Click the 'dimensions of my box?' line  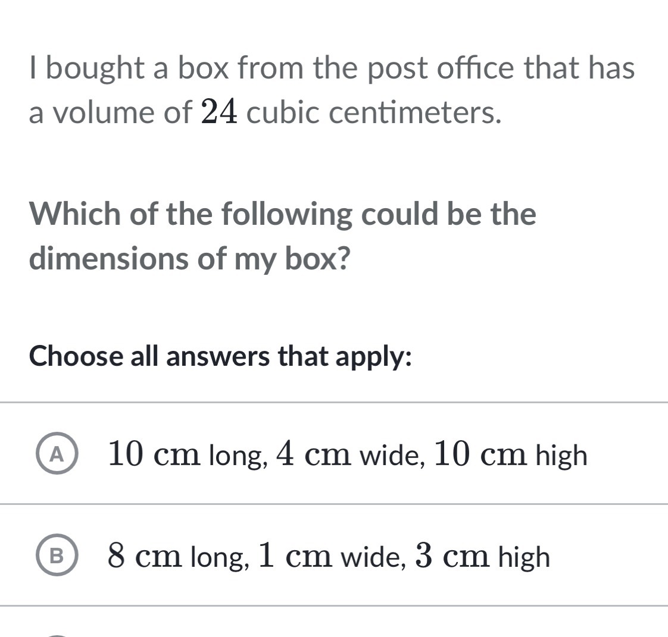tap(189, 258)
